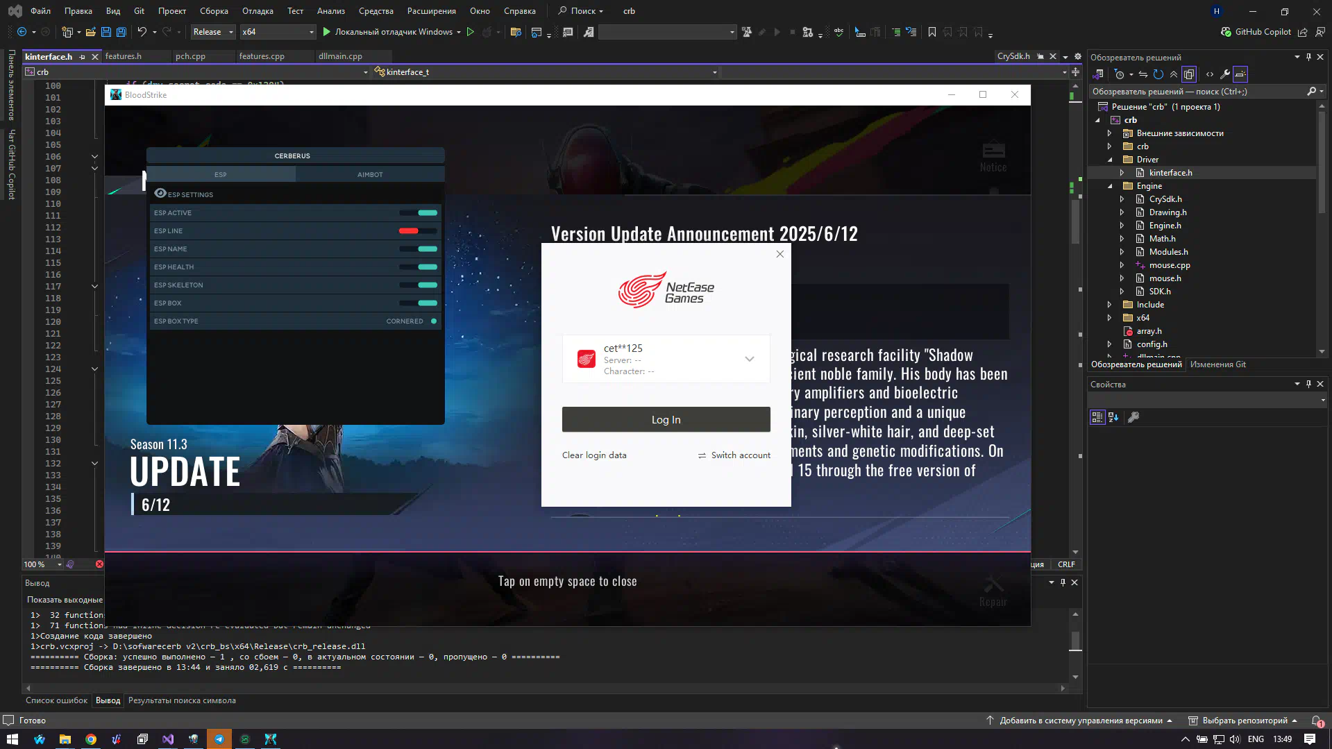Screen dimensions: 1332x749
Task: Collapse the Driver folder in Solution Explorer
Action: pos(1110,160)
